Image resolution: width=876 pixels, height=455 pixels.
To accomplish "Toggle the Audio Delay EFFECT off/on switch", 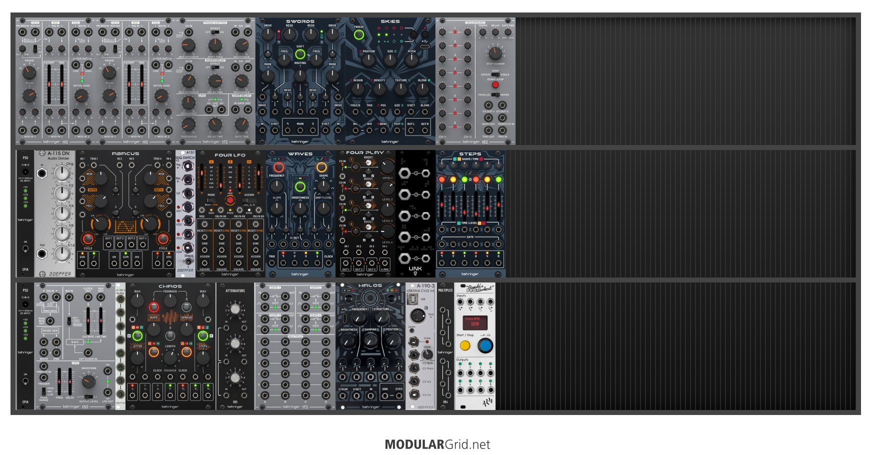I will [215, 67].
